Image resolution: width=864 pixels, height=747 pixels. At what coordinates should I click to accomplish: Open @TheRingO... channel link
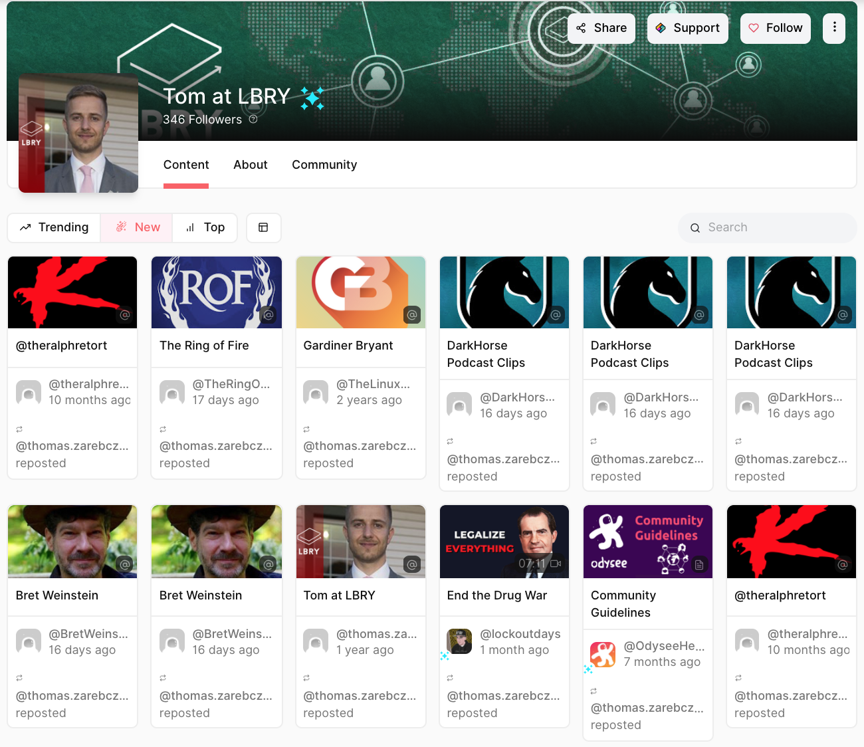(x=231, y=384)
